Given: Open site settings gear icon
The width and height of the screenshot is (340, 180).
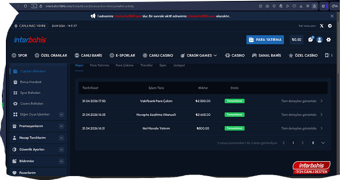Looking at the screenshot, I should click(x=329, y=39).
